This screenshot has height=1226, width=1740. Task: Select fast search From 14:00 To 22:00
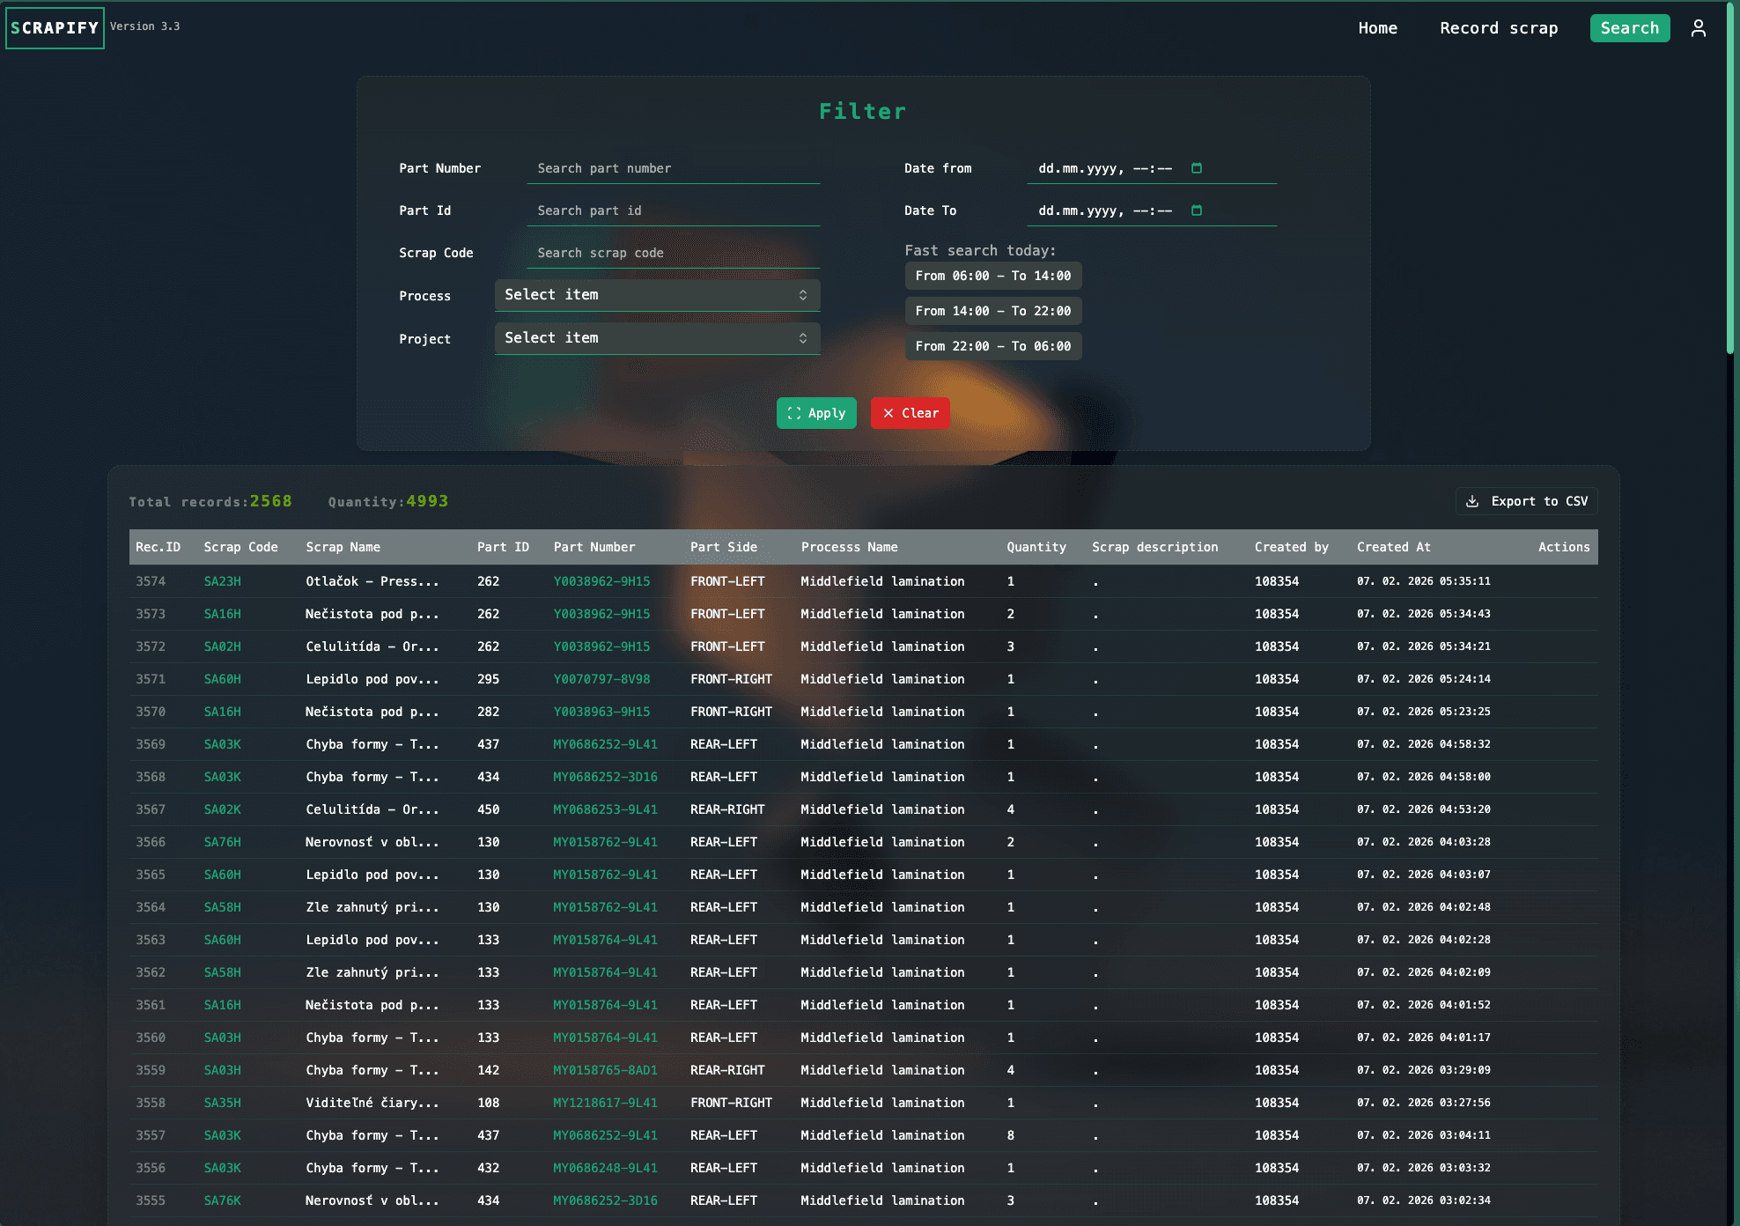[x=992, y=311]
